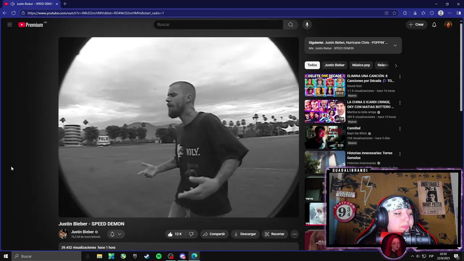Open Historias Innecesarias: Torres Gemelas title
The height and width of the screenshot is (261, 464).
tap(370, 156)
